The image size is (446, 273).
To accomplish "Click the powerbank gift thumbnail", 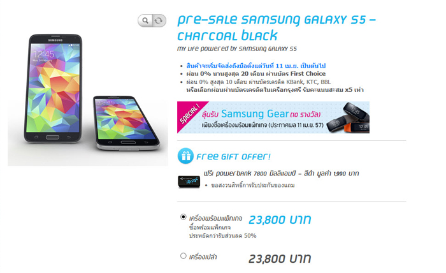I will [189, 182].
